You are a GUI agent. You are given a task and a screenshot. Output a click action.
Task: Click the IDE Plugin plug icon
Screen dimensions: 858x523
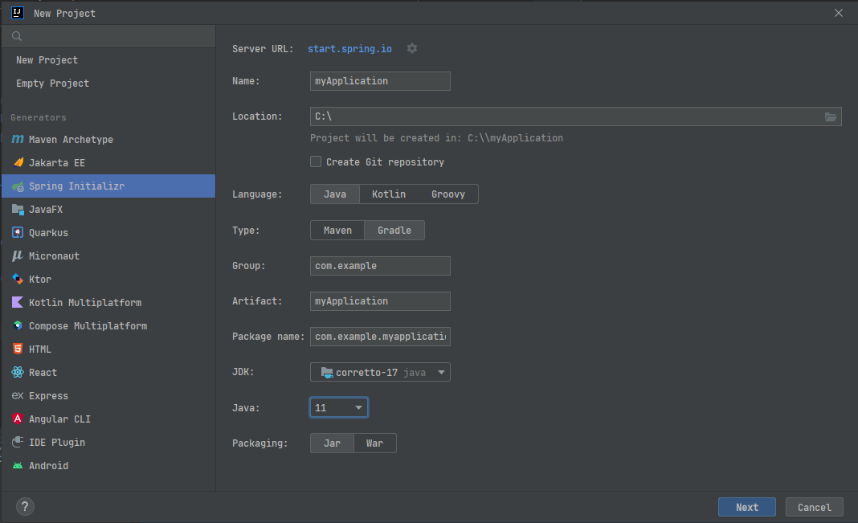pos(18,442)
